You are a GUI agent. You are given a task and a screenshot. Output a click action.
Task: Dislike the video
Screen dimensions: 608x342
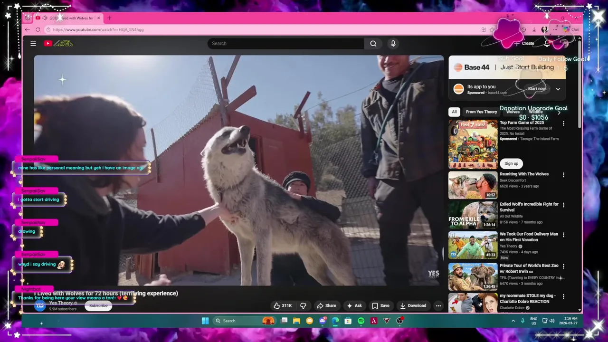(303, 306)
